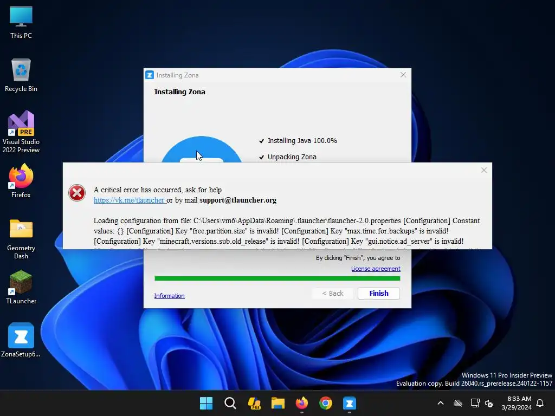Launch Firefox from the desktop

21,181
